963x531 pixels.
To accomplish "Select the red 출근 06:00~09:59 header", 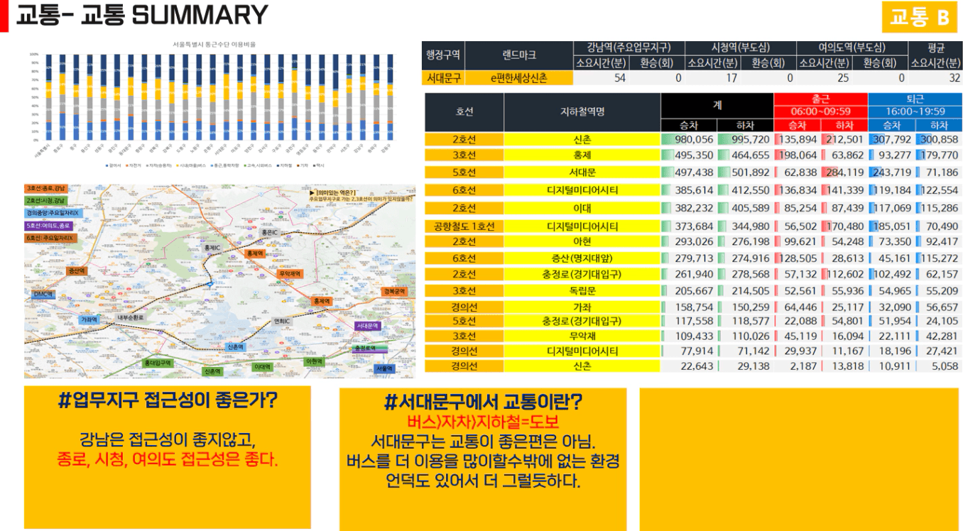I will click(x=820, y=105).
